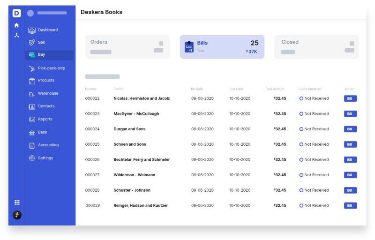Open the Sell menu item
The height and width of the screenshot is (240, 375).
[x=41, y=42]
